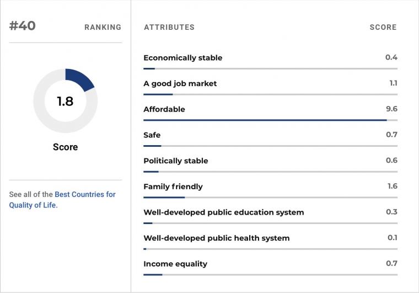Screen dimensions: 419x293
Task: Select the Safe attribute label
Action: click(152, 135)
